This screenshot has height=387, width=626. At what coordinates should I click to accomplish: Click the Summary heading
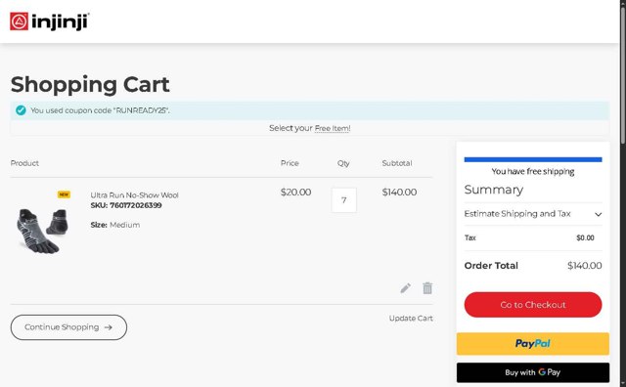pos(493,190)
